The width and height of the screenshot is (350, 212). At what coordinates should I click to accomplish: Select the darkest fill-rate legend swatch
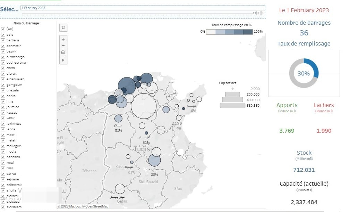tap(248, 32)
